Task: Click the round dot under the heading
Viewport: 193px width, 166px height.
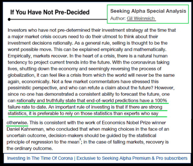Action: (10, 19)
